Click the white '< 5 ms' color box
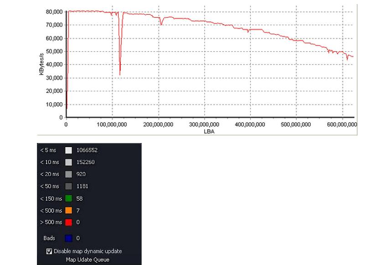The width and height of the screenshot is (378, 265). (68, 150)
